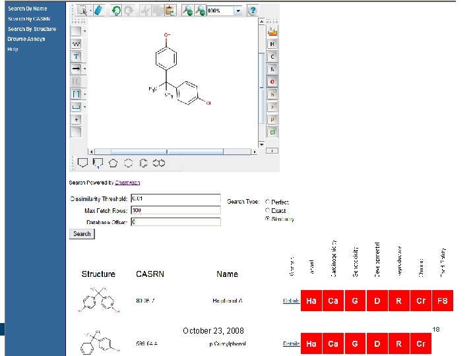Image resolution: width=475 pixels, height=356 pixels.
Task: Select the reaction arrow tool
Action: tap(76, 69)
